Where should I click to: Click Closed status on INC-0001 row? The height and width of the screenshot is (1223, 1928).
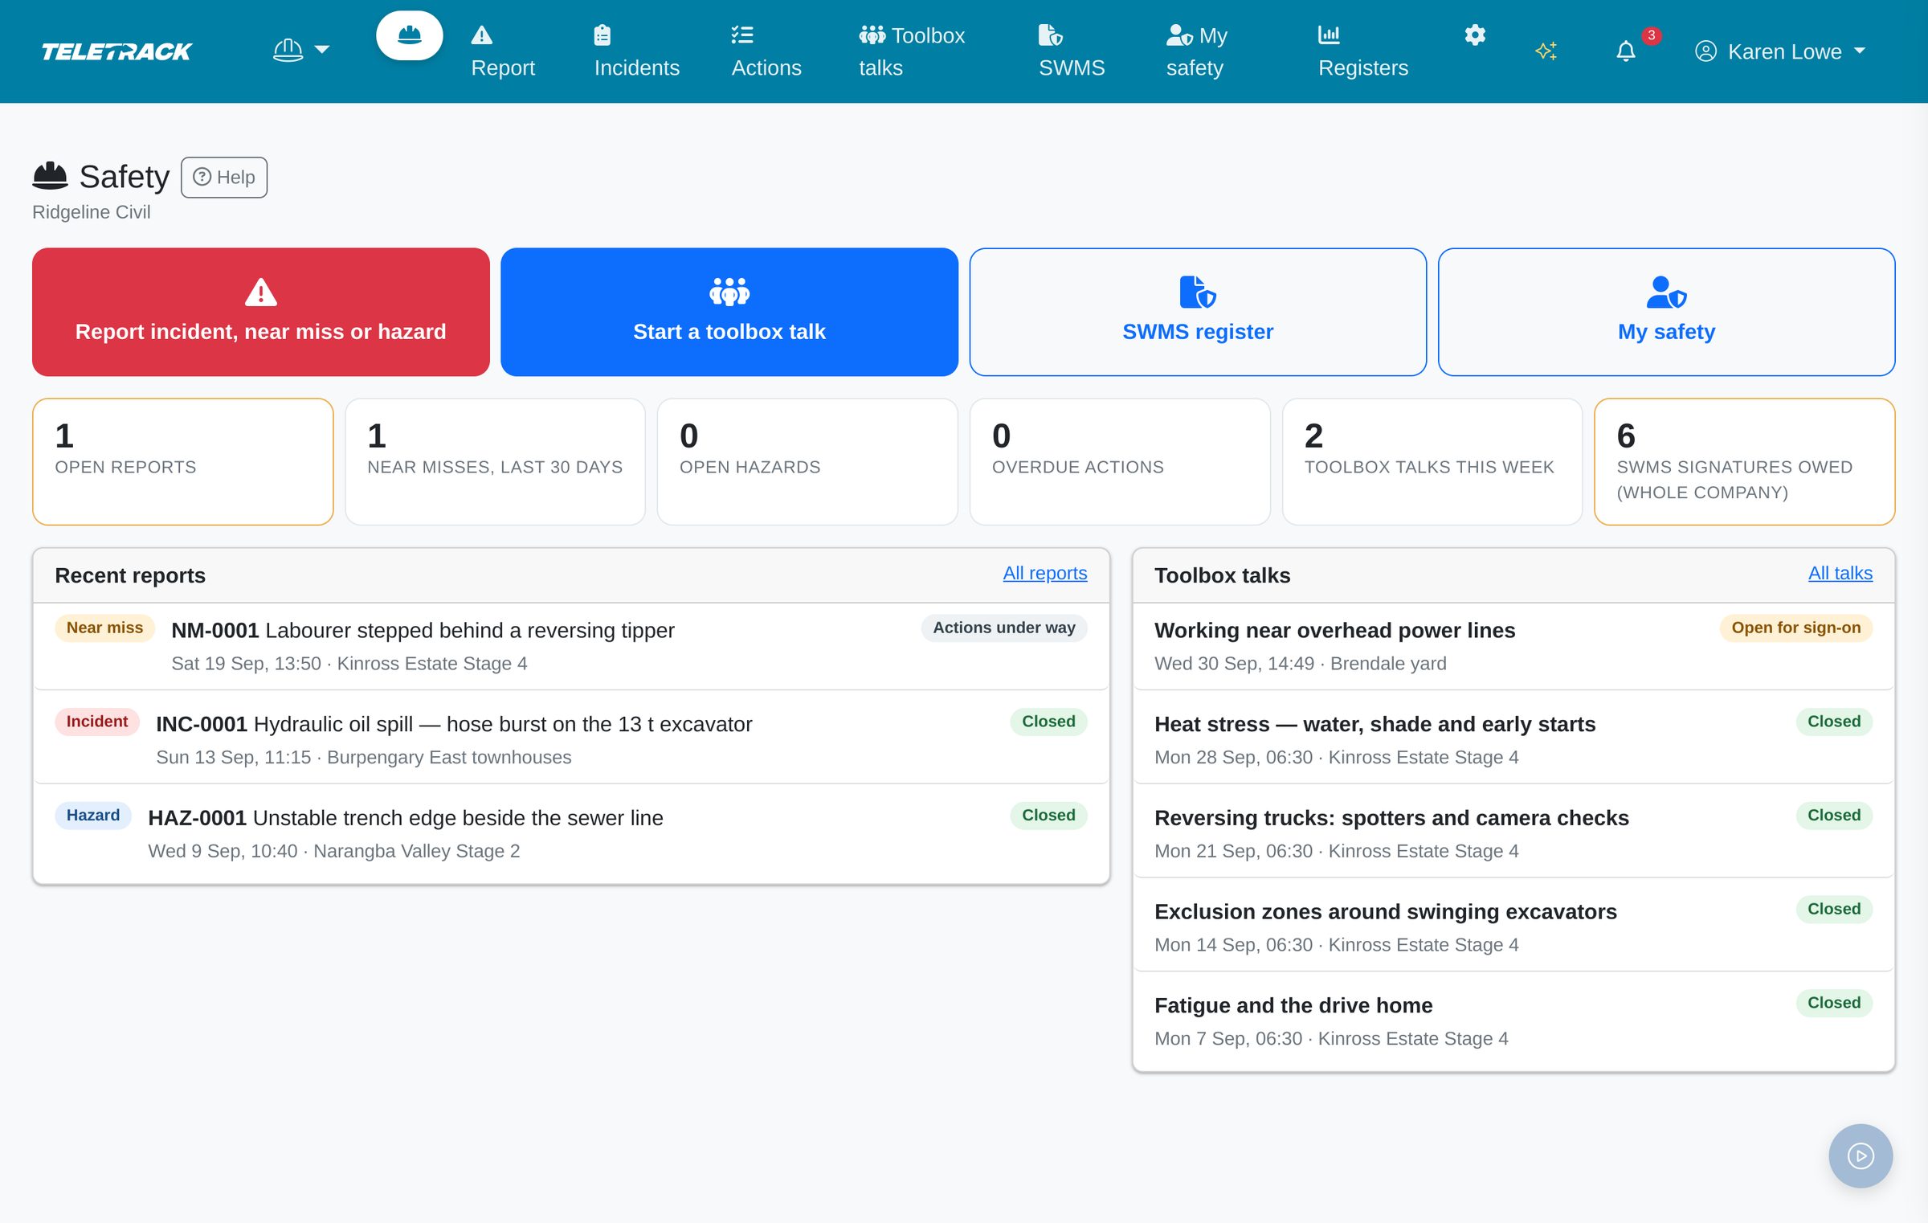tap(1048, 722)
